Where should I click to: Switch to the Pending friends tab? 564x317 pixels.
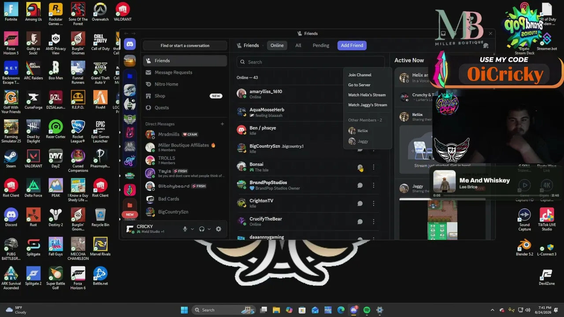click(321, 45)
